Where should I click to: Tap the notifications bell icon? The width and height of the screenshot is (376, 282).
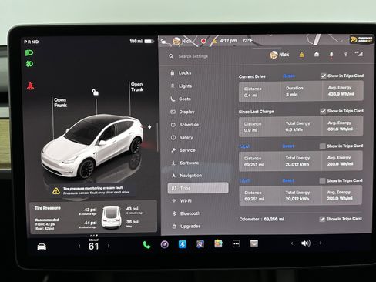331,55
